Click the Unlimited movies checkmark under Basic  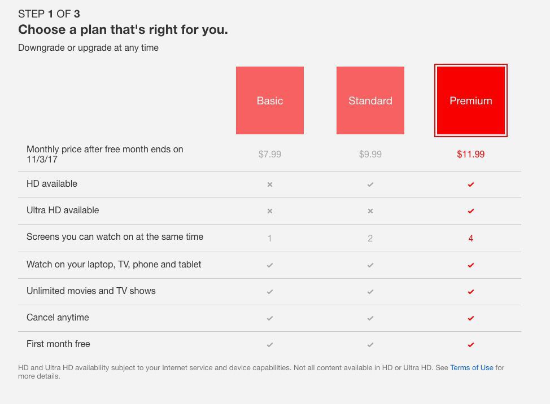click(x=270, y=291)
